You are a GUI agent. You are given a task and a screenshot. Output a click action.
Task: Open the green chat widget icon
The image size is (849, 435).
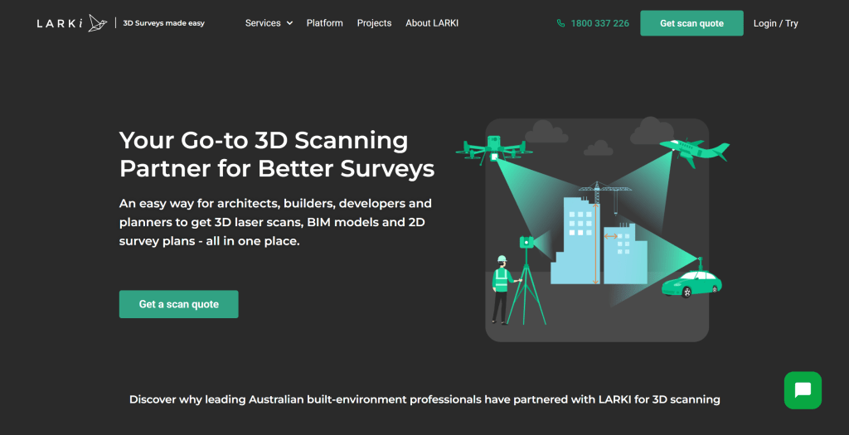(803, 390)
